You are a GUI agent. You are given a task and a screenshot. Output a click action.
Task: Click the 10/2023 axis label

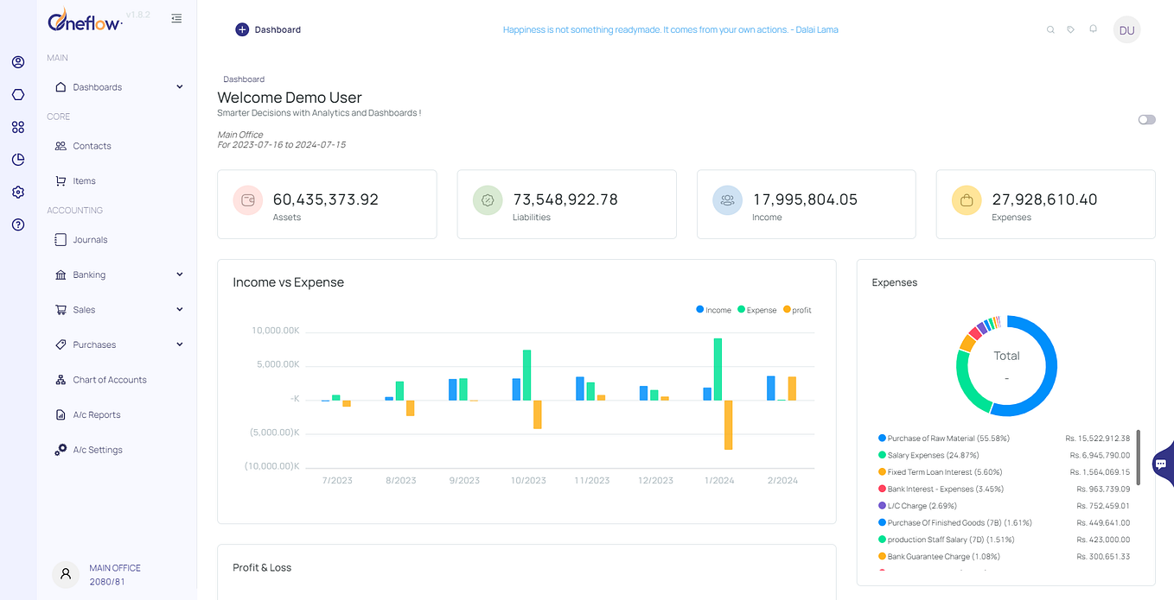(528, 481)
